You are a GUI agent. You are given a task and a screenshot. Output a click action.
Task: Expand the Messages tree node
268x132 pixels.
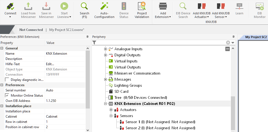(x=106, y=79)
